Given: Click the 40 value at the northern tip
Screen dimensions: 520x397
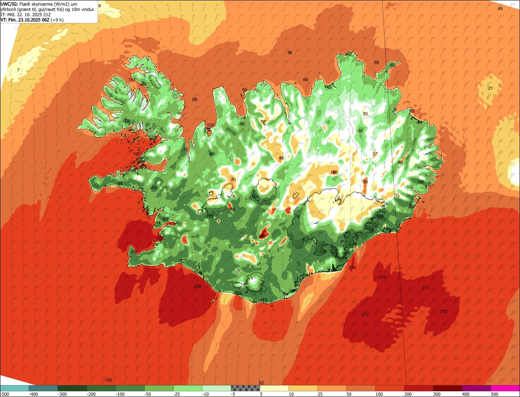Looking at the screenshot, I should (349, 54).
